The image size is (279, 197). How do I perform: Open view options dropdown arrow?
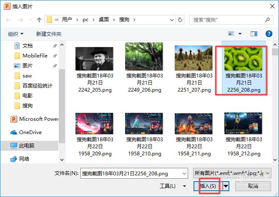click(240, 34)
